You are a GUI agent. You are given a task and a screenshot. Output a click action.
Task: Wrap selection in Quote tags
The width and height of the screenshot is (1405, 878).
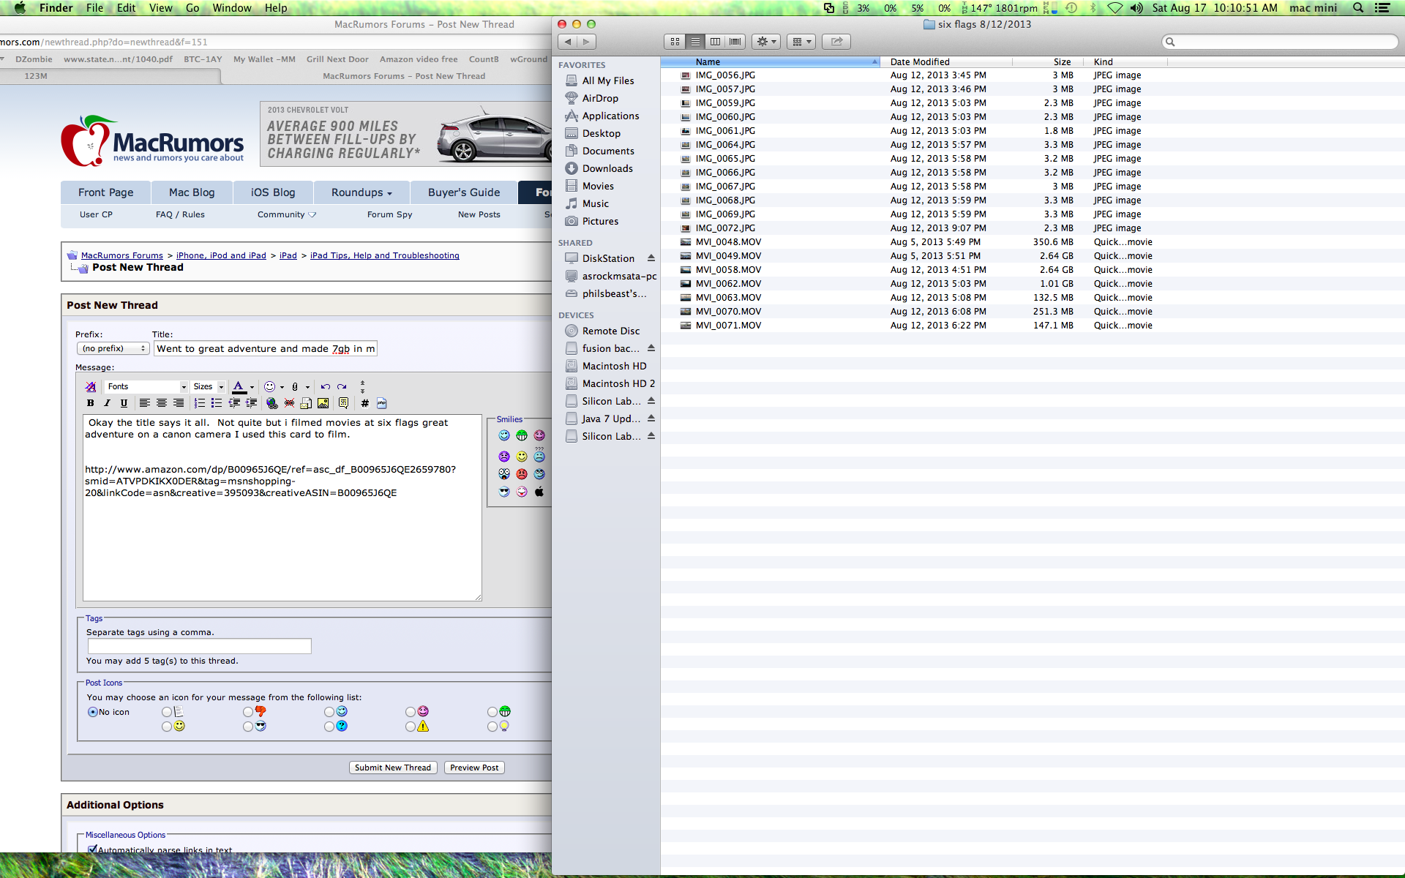[343, 403]
